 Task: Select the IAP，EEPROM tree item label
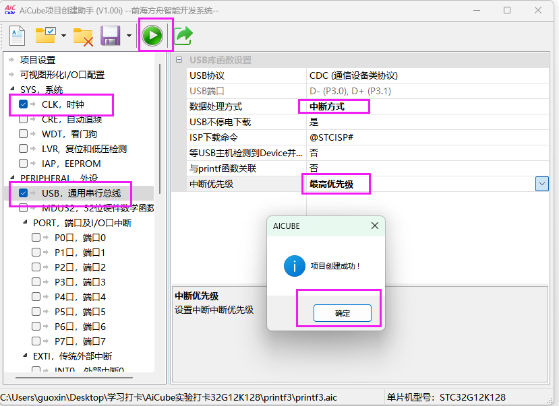71,164
